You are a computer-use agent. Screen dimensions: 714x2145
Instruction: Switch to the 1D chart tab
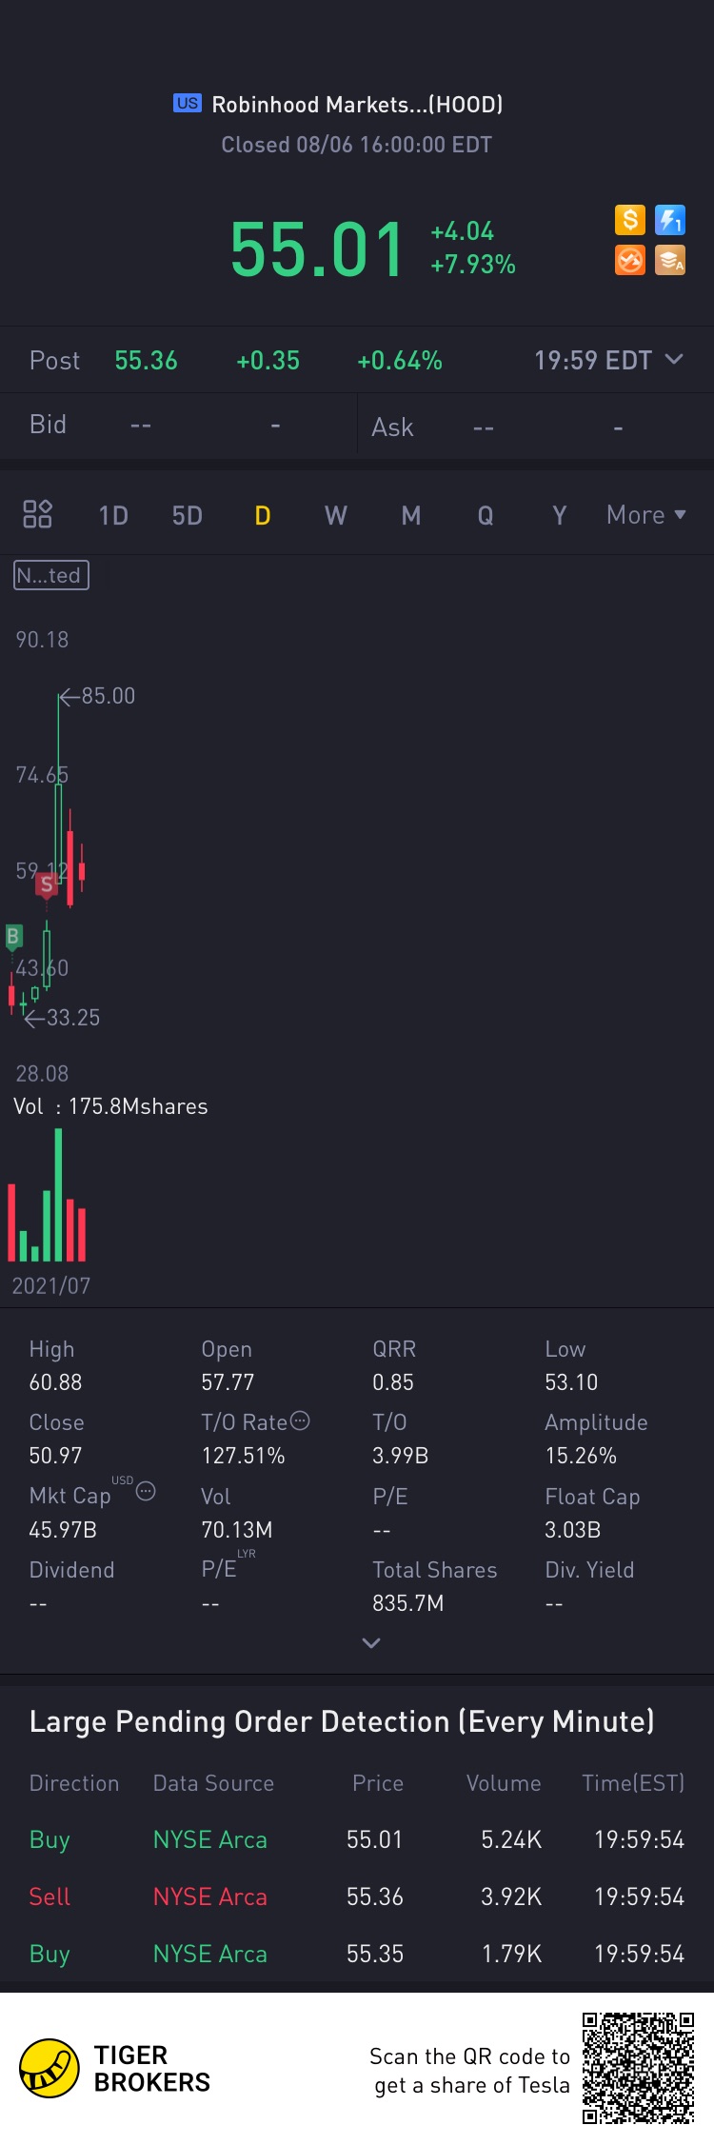click(113, 515)
